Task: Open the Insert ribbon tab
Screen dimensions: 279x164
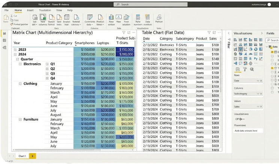Action: click(x=30, y=10)
